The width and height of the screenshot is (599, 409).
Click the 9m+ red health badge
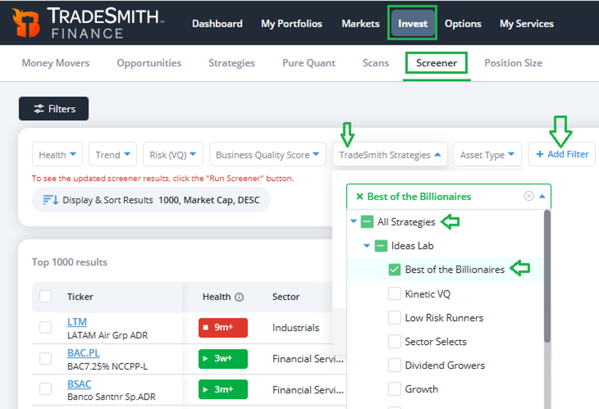pos(223,327)
